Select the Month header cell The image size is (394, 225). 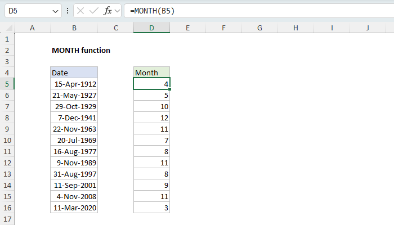pos(151,73)
